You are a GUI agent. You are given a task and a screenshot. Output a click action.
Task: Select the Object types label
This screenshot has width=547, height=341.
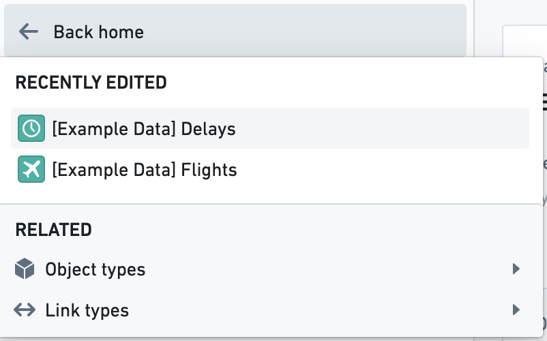pyautogui.click(x=95, y=269)
